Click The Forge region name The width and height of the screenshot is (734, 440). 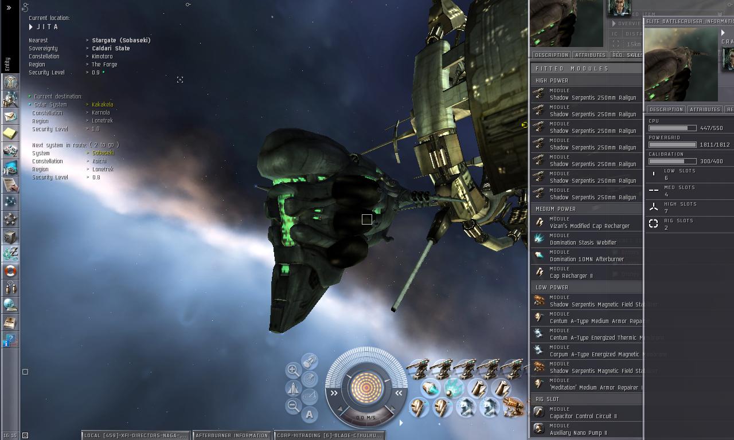pyautogui.click(x=104, y=65)
